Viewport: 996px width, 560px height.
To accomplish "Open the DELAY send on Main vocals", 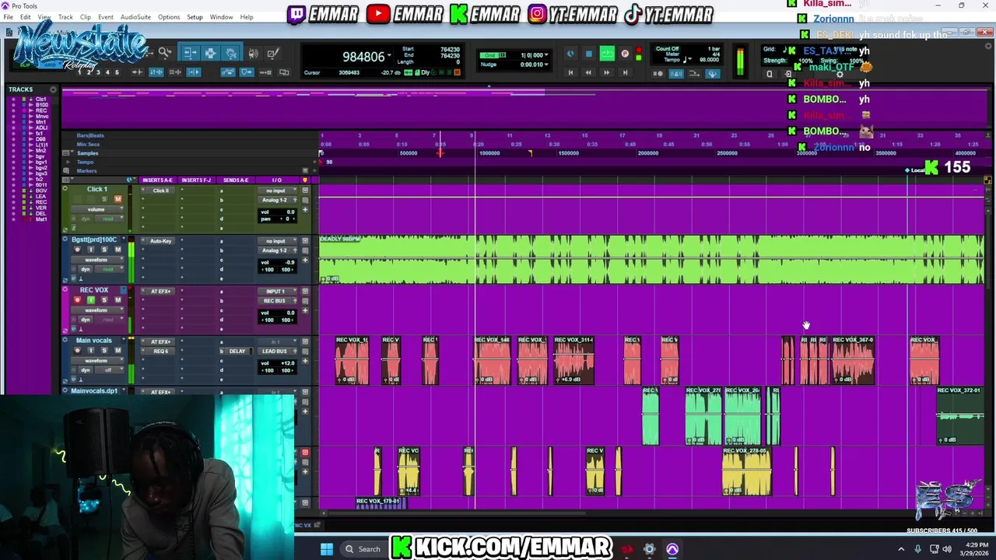I will click(237, 352).
